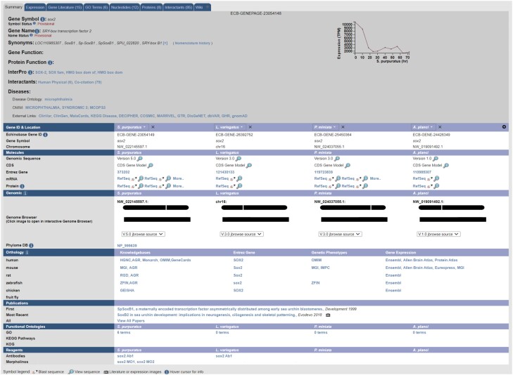Click the add-column plus icon in header
Viewport: 513px width, 375px height.
(504, 126)
